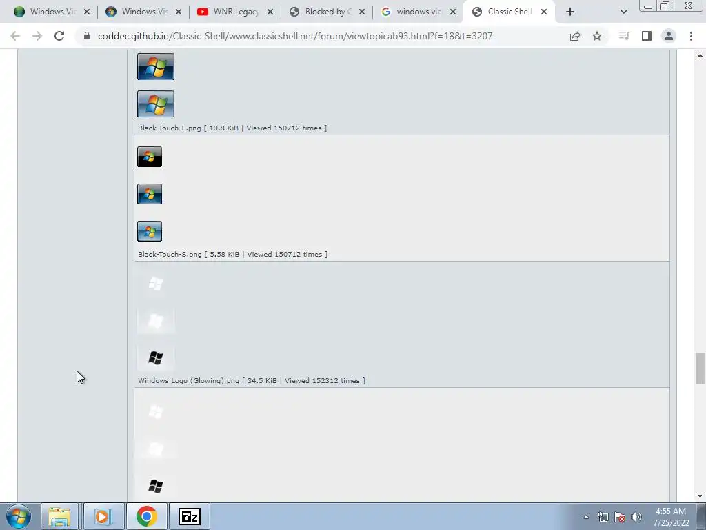Open the bottom Black-Touch-L button image
Image resolution: width=706 pixels, height=530 pixels.
pos(156,104)
